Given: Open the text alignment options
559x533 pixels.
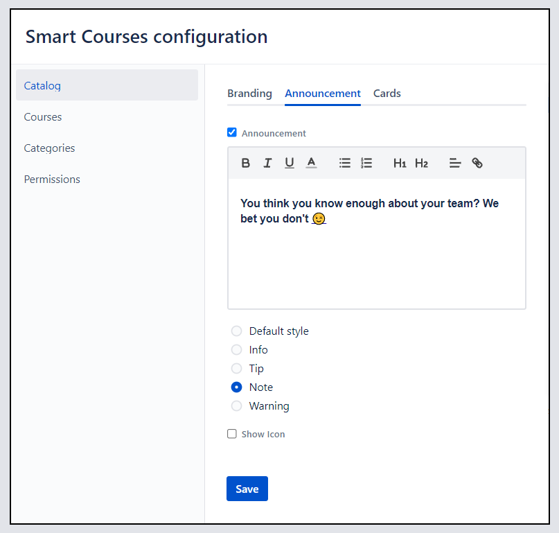Looking at the screenshot, I should coord(455,163).
